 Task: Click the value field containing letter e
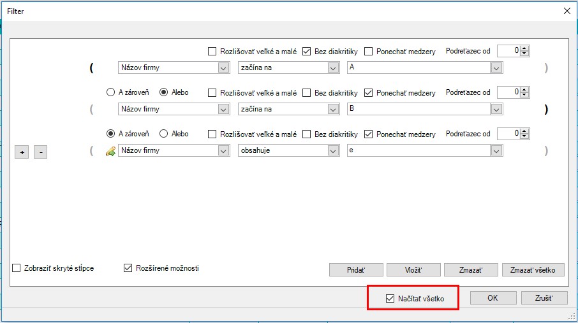click(x=418, y=151)
